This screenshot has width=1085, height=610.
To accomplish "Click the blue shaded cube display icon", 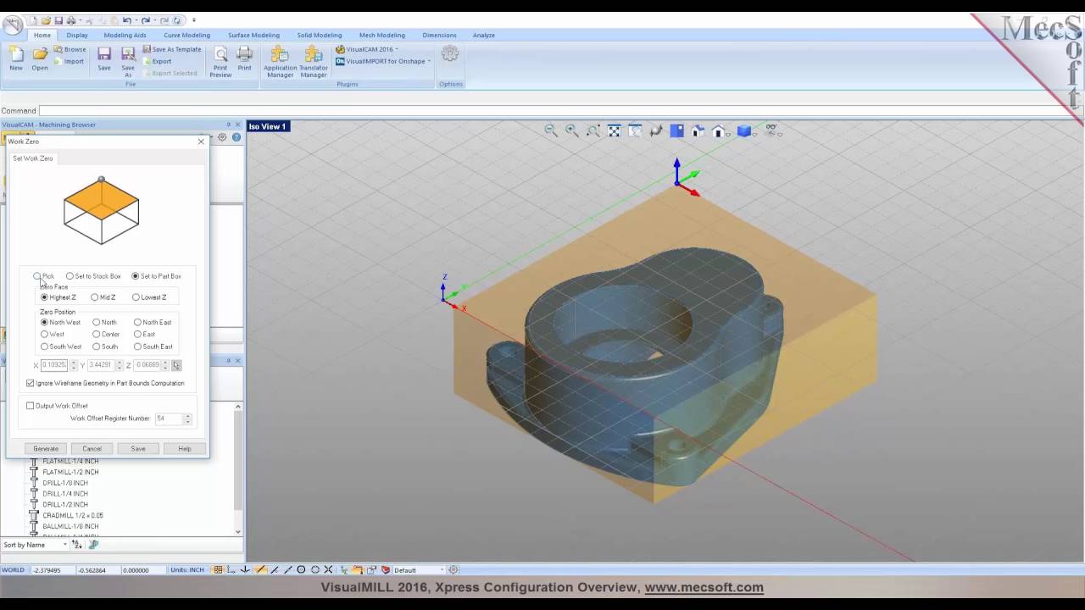I will [x=743, y=130].
